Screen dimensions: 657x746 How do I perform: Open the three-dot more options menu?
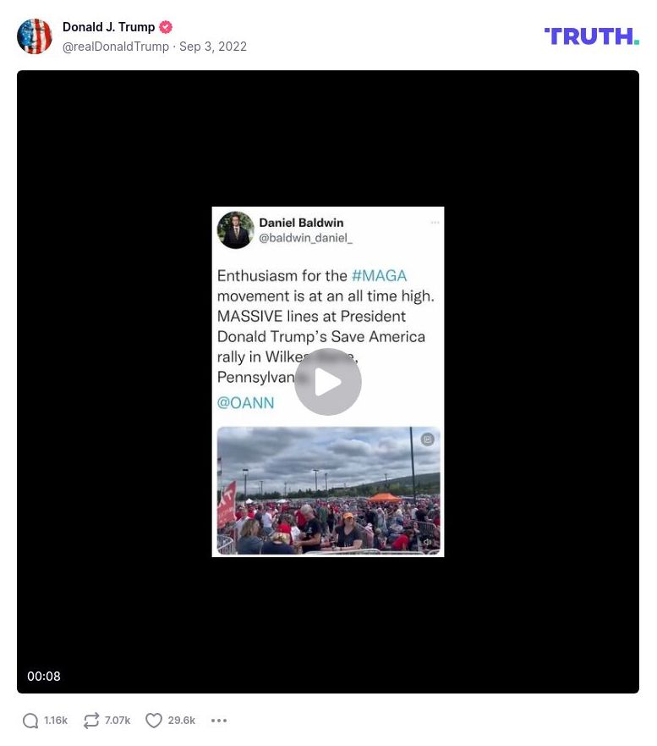coord(218,721)
